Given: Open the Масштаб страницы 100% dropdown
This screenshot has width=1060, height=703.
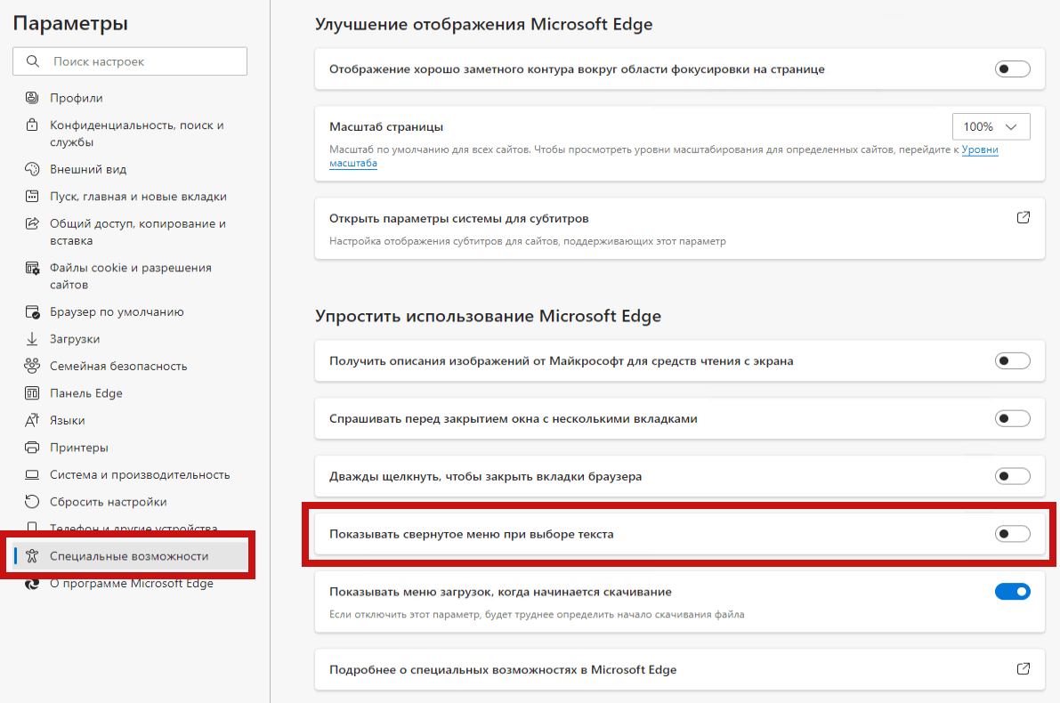Looking at the screenshot, I should pos(991,126).
